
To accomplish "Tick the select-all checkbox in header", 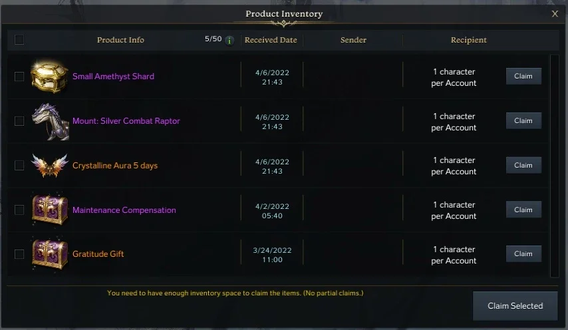I will click(x=19, y=39).
